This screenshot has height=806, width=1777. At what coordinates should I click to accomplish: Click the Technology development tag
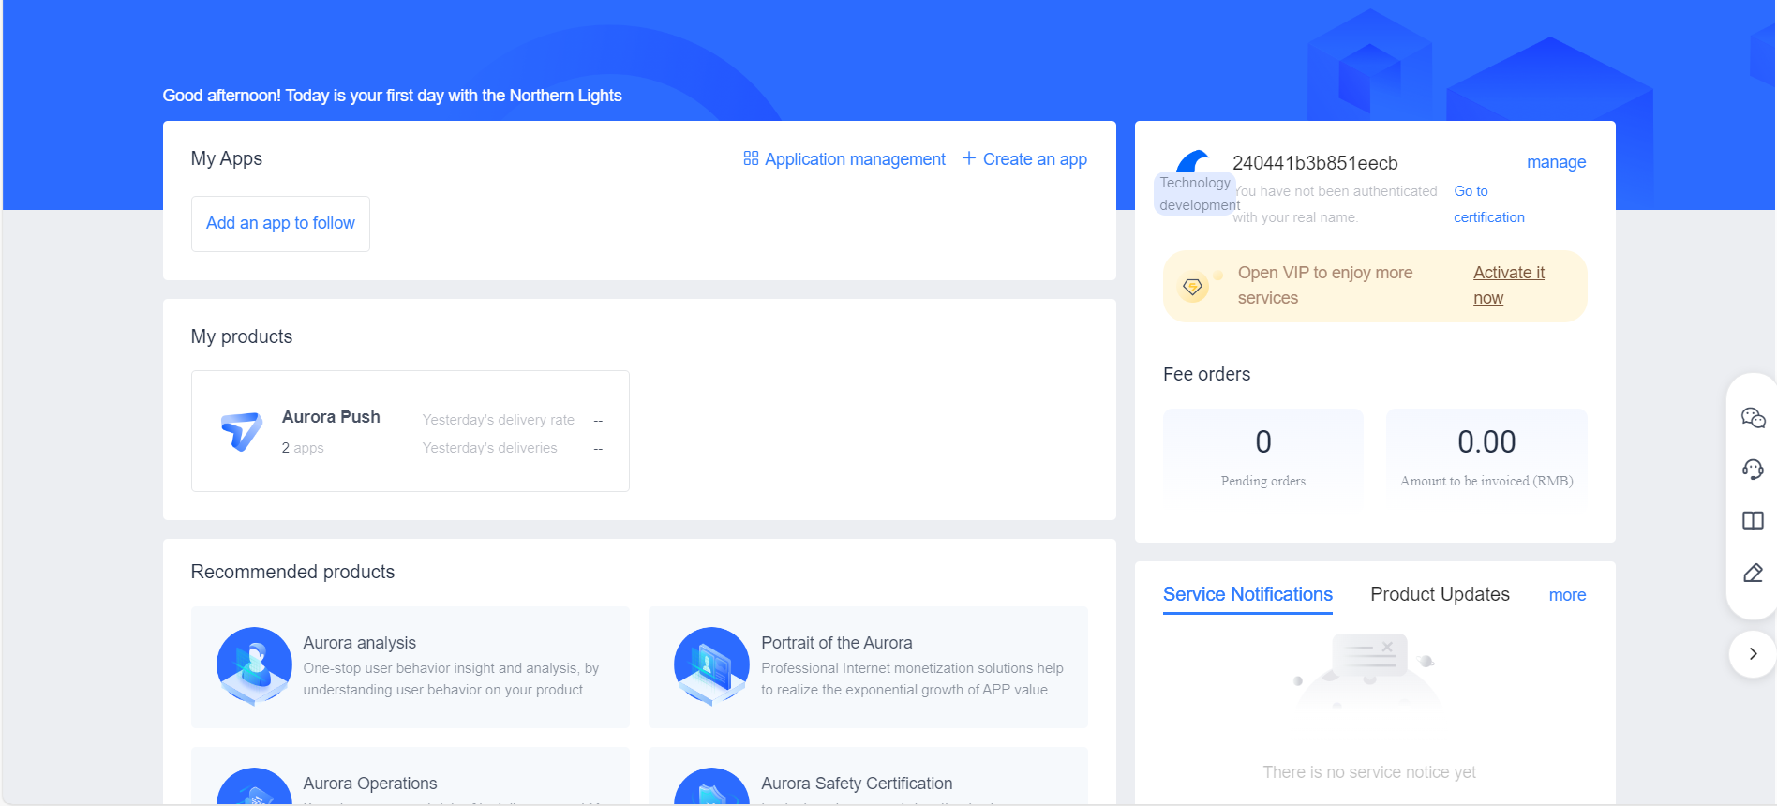click(1196, 194)
